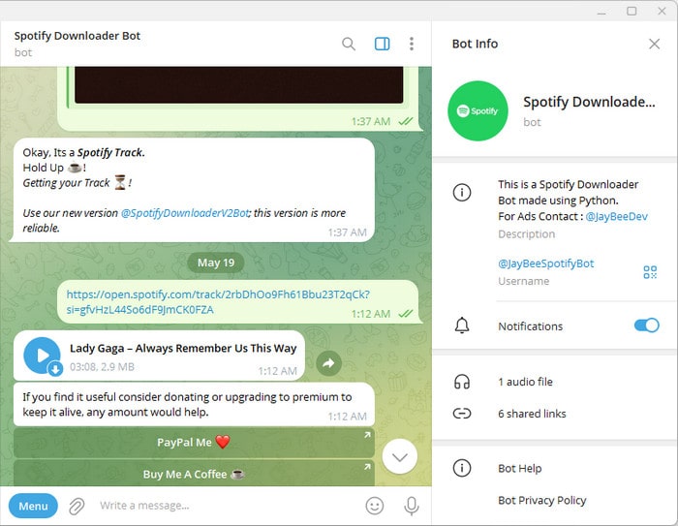Open the bot Menu button
678x526 pixels.
pos(33,506)
